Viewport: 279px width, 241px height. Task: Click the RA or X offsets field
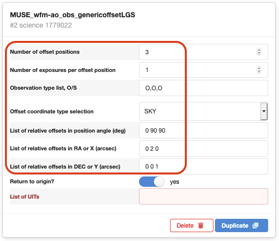pyautogui.click(x=204, y=148)
